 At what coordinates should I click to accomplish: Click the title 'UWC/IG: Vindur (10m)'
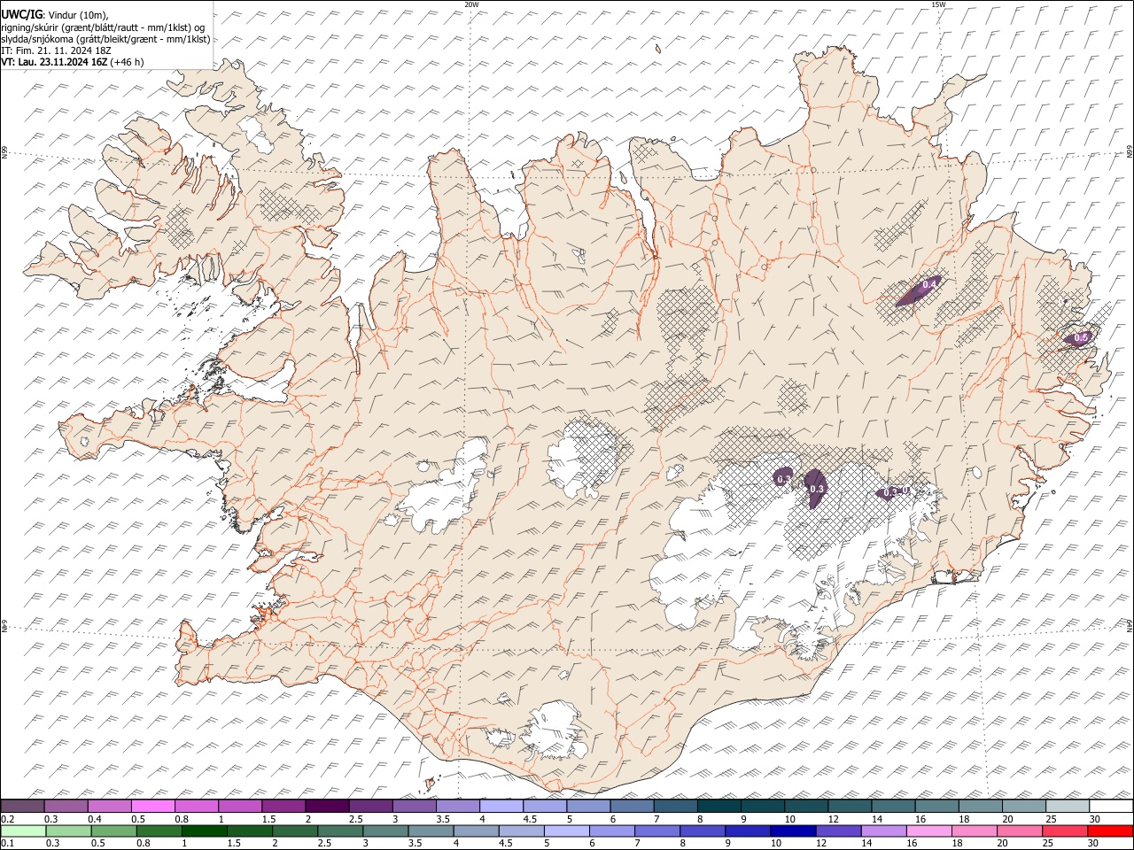point(55,15)
